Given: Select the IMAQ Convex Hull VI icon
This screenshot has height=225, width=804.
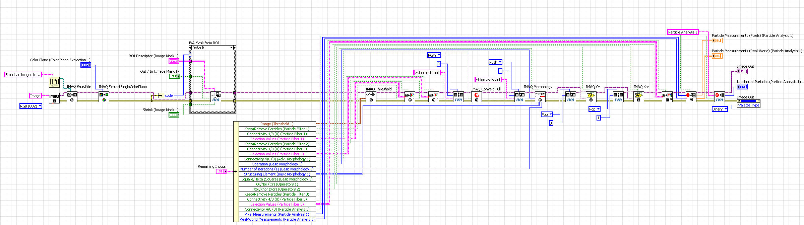Looking at the screenshot, I should click(477, 97).
